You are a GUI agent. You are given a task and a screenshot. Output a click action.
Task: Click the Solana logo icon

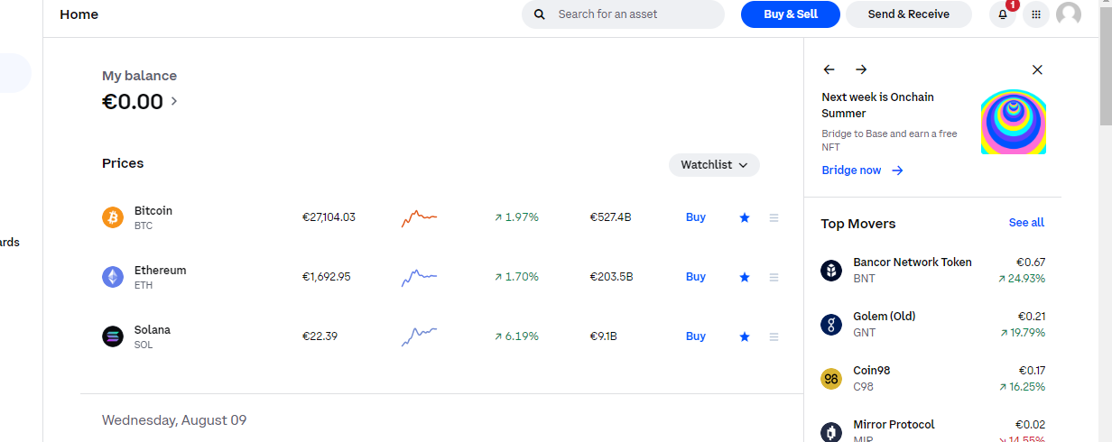coord(113,336)
